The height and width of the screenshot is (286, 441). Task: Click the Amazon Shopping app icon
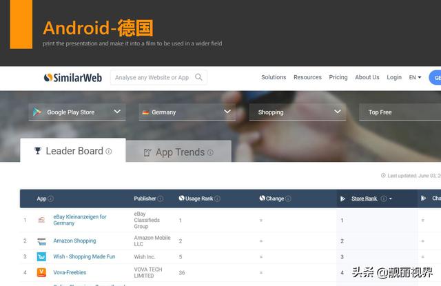tap(41, 241)
